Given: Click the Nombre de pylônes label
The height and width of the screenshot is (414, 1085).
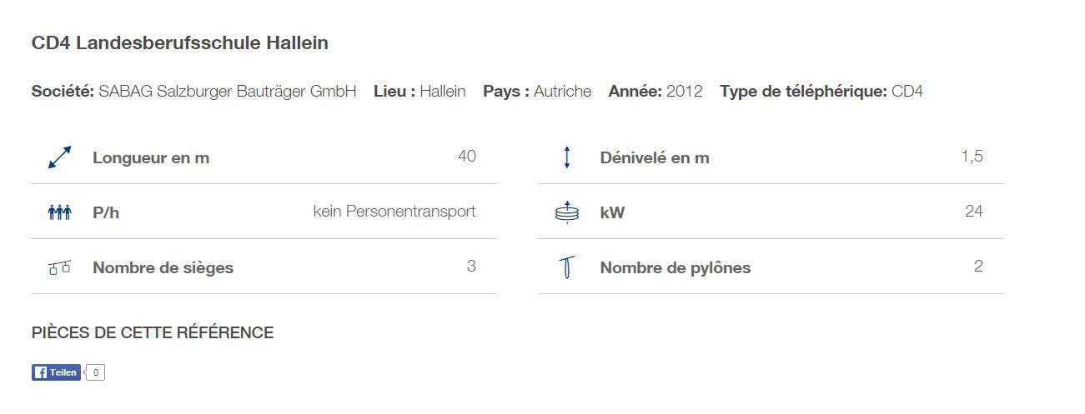Looking at the screenshot, I should click(x=676, y=268).
